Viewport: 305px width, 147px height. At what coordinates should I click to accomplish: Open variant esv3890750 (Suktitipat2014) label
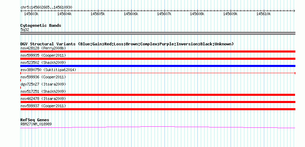pyautogui.click(x=48, y=70)
